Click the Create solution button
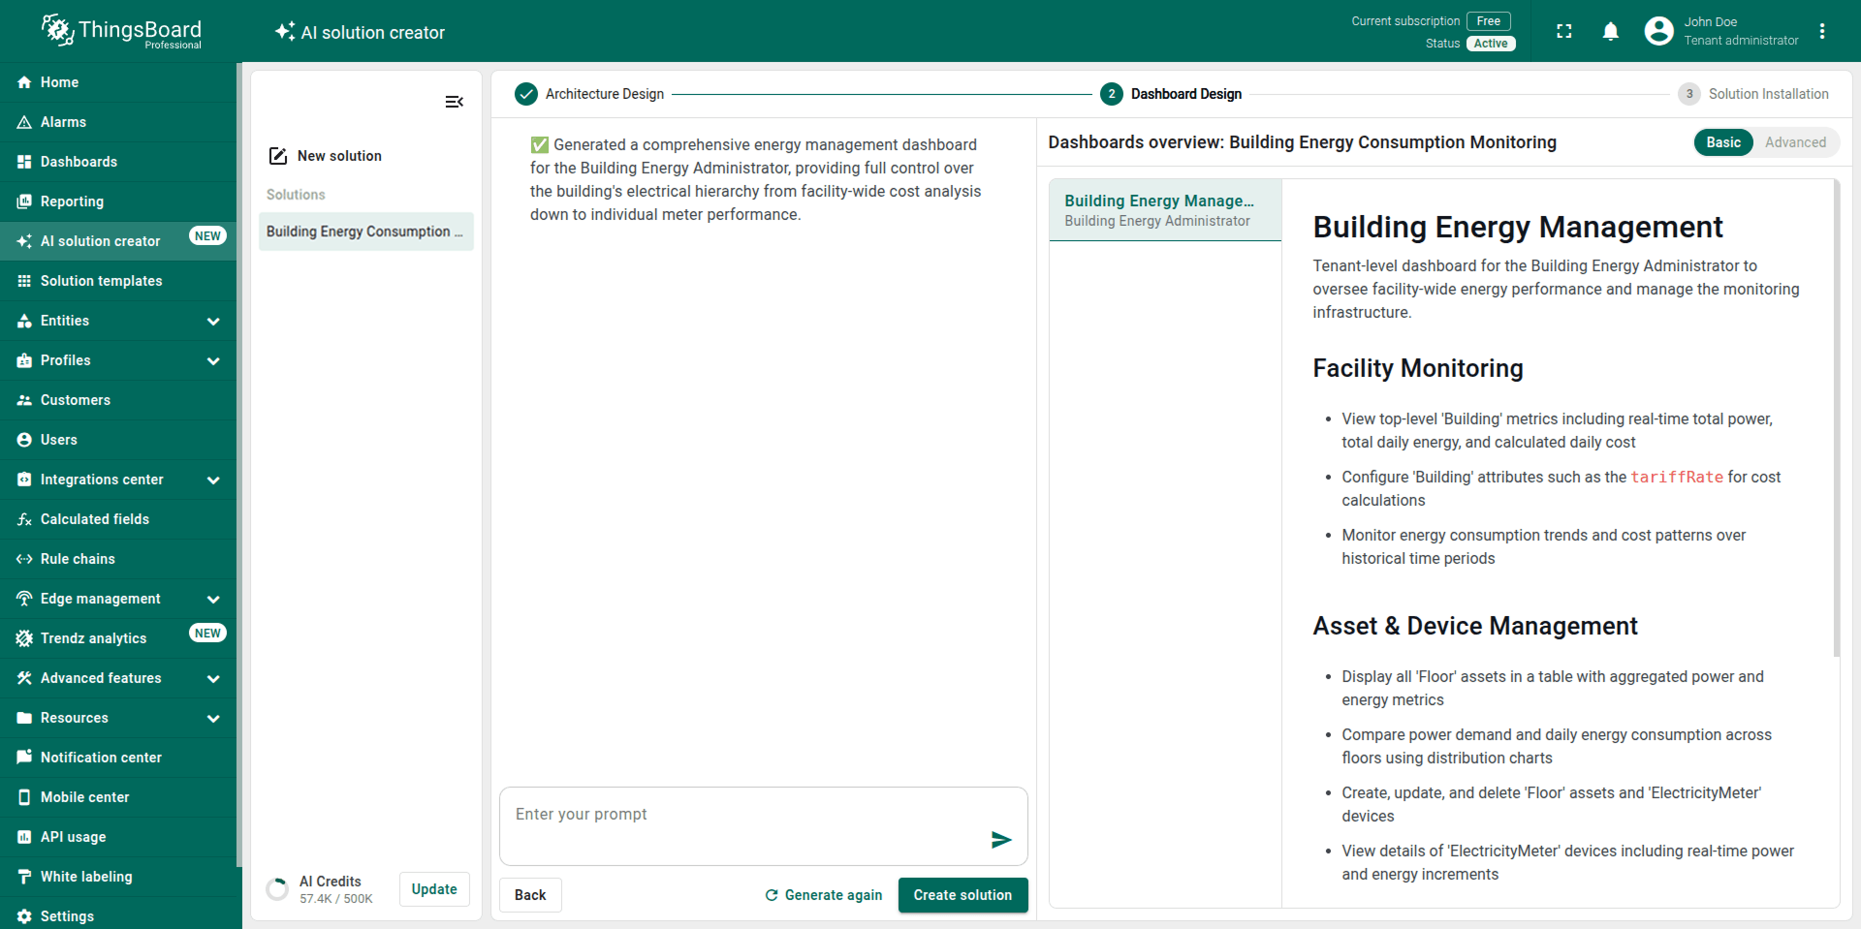This screenshot has width=1861, height=929. [962, 895]
